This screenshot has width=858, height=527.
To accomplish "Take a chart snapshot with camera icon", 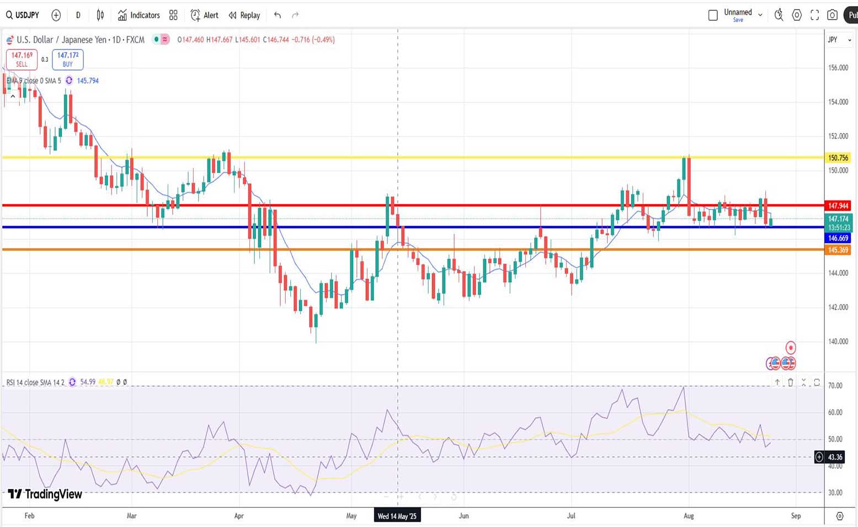I will (x=832, y=15).
